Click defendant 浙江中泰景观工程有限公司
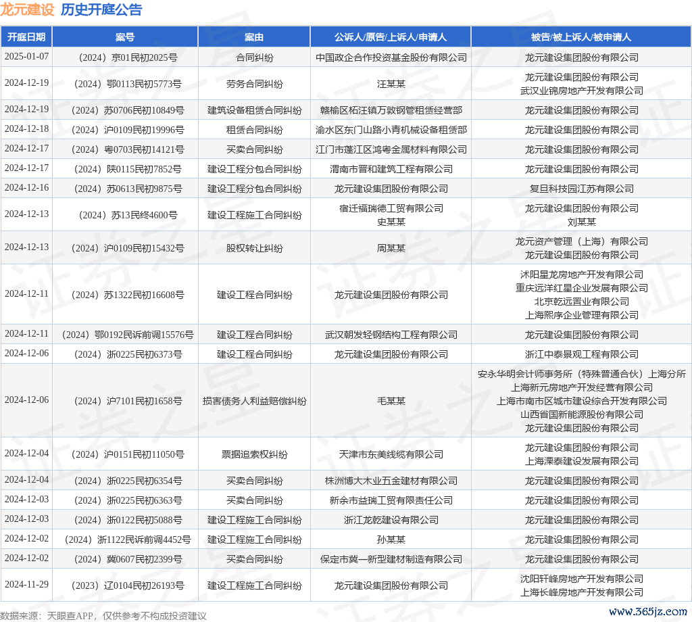The image size is (692, 622). pos(582,354)
